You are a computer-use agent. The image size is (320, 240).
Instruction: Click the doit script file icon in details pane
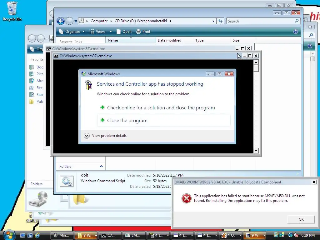67,182
